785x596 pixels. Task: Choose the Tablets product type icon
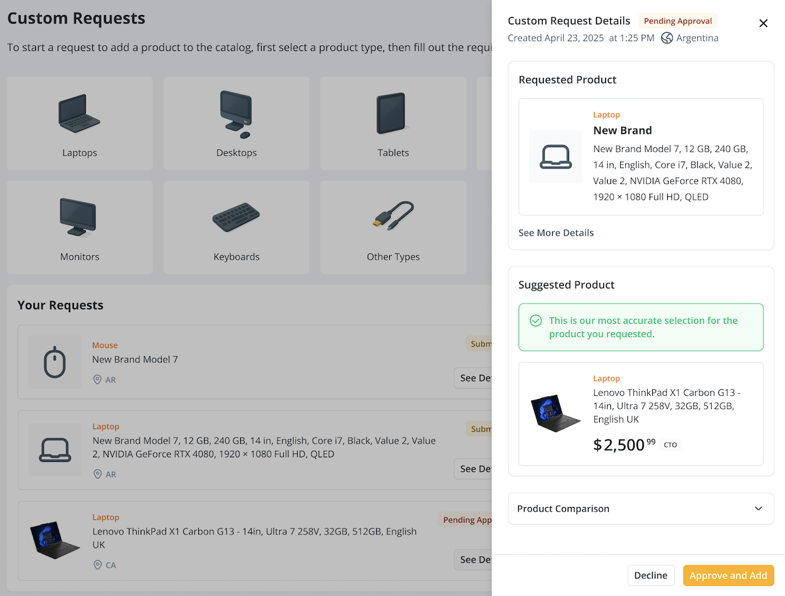pyautogui.click(x=392, y=114)
